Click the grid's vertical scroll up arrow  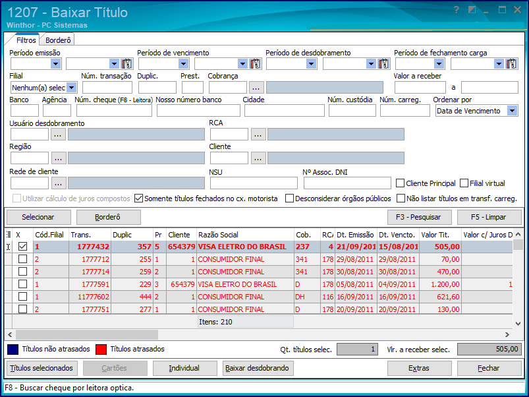click(518, 234)
